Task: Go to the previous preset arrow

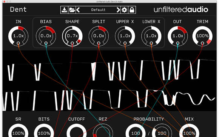Action: coord(78,10)
